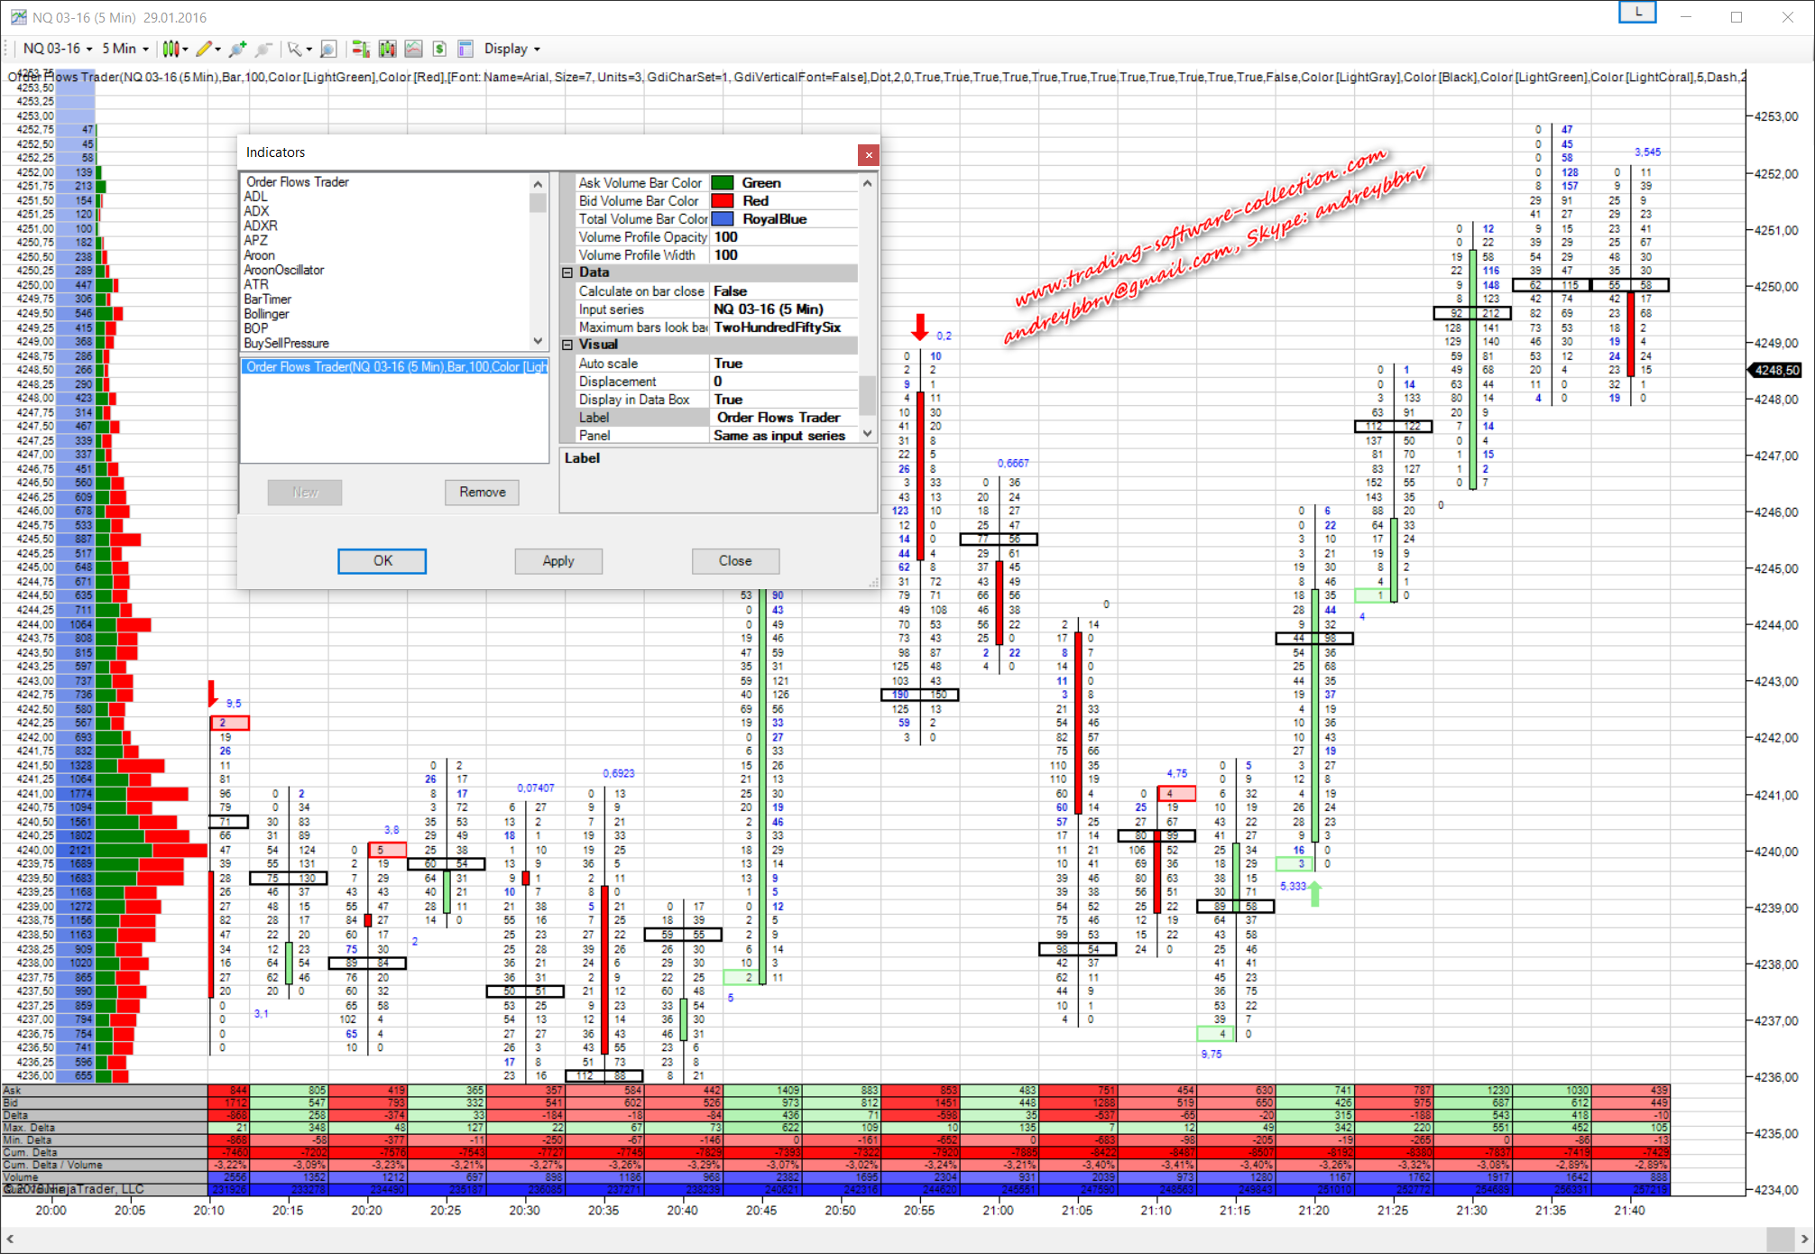Click the Remove button
Image resolution: width=1815 pixels, height=1254 pixels.
click(482, 492)
